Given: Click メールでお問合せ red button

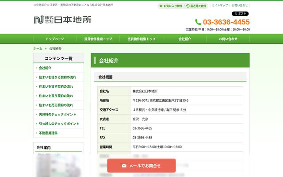Looking at the screenshot, I should 141,165.
